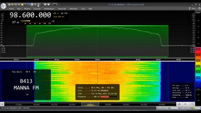
Task: Click the Time Tue 25-May-2021 line
Action: (x=97, y=94)
